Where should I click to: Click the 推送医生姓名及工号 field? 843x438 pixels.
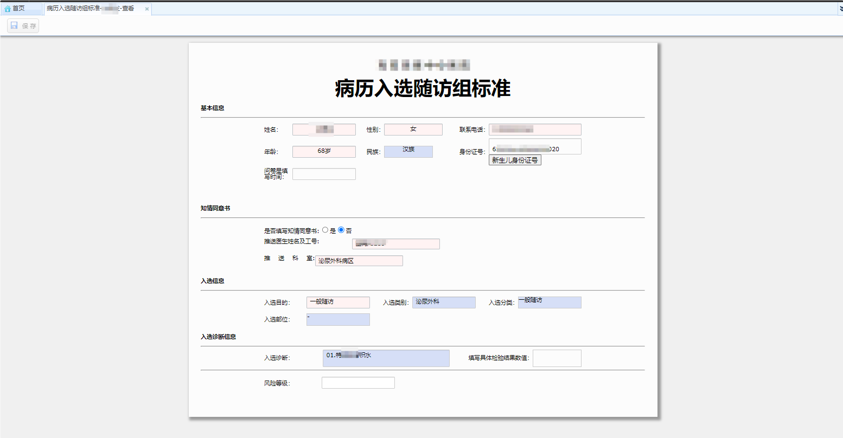(x=396, y=244)
